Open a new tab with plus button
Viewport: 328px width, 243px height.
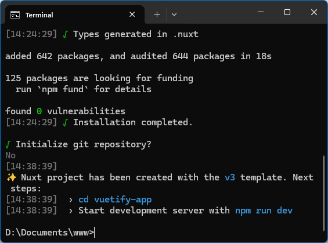pos(157,14)
